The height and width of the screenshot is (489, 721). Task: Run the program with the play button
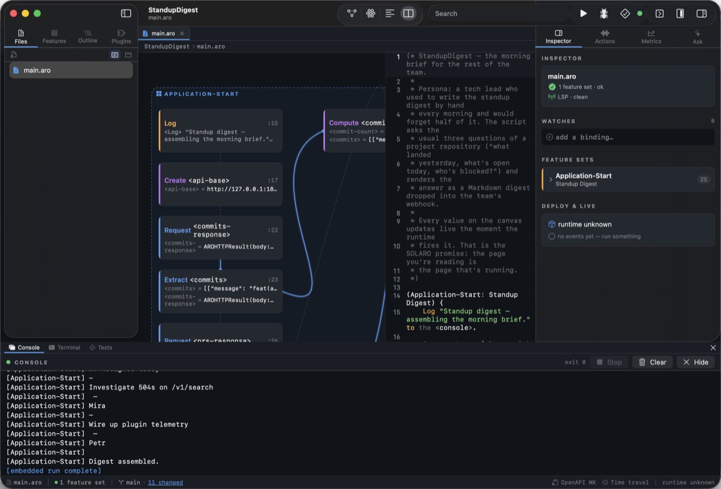click(x=583, y=13)
